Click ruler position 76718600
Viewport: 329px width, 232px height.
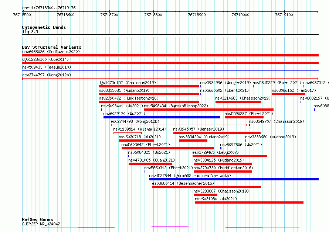click(66, 15)
